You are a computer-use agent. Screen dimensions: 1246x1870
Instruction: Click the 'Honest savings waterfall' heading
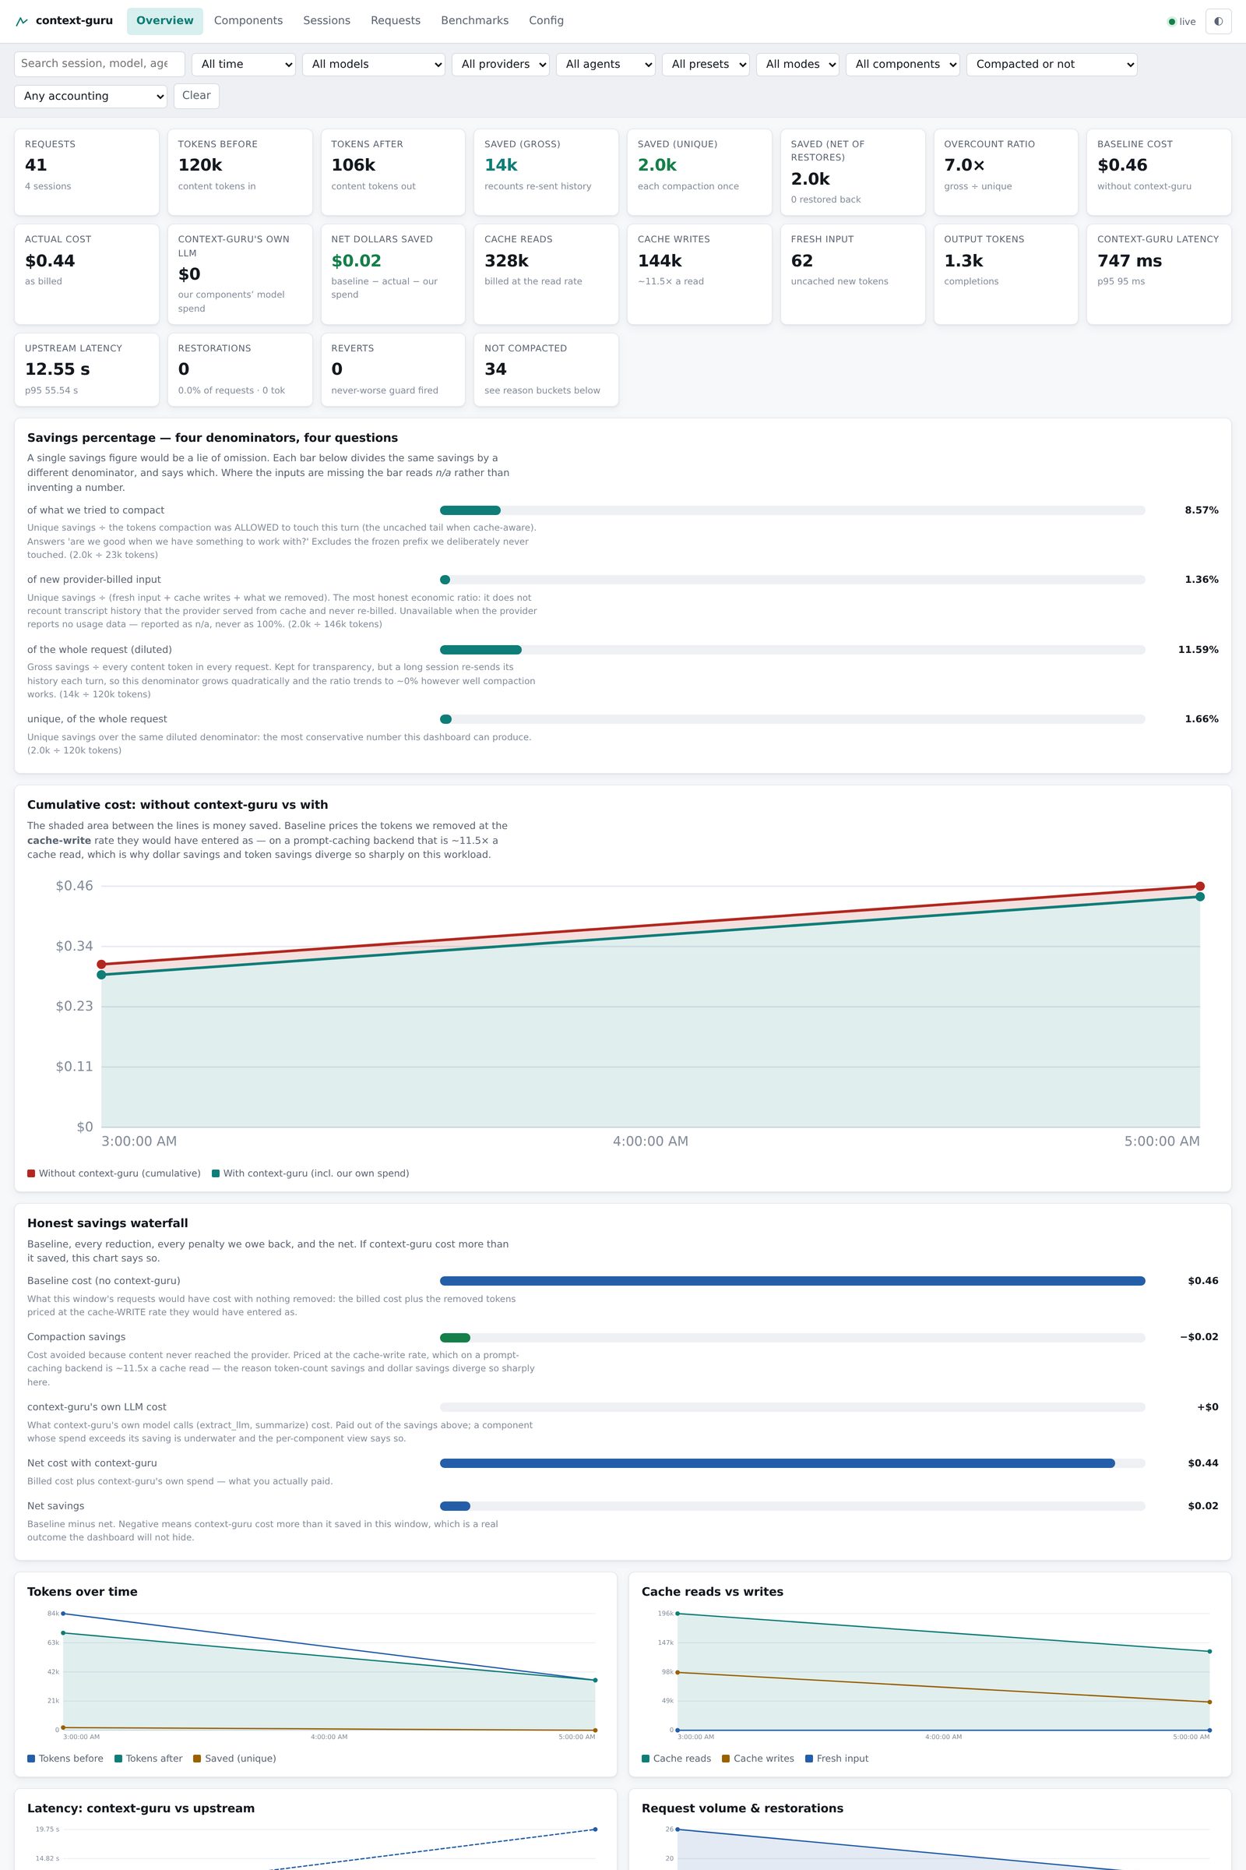tap(107, 1223)
